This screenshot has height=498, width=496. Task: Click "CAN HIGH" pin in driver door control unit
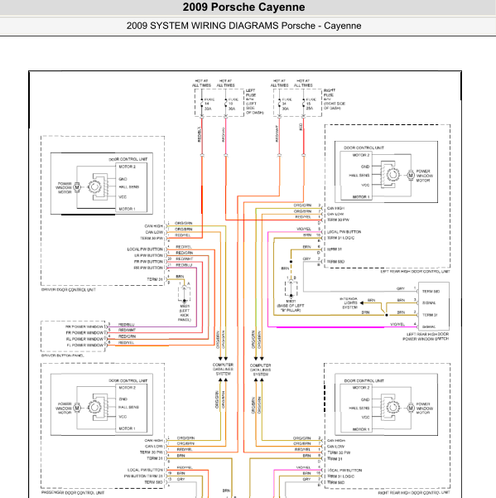pos(153,226)
